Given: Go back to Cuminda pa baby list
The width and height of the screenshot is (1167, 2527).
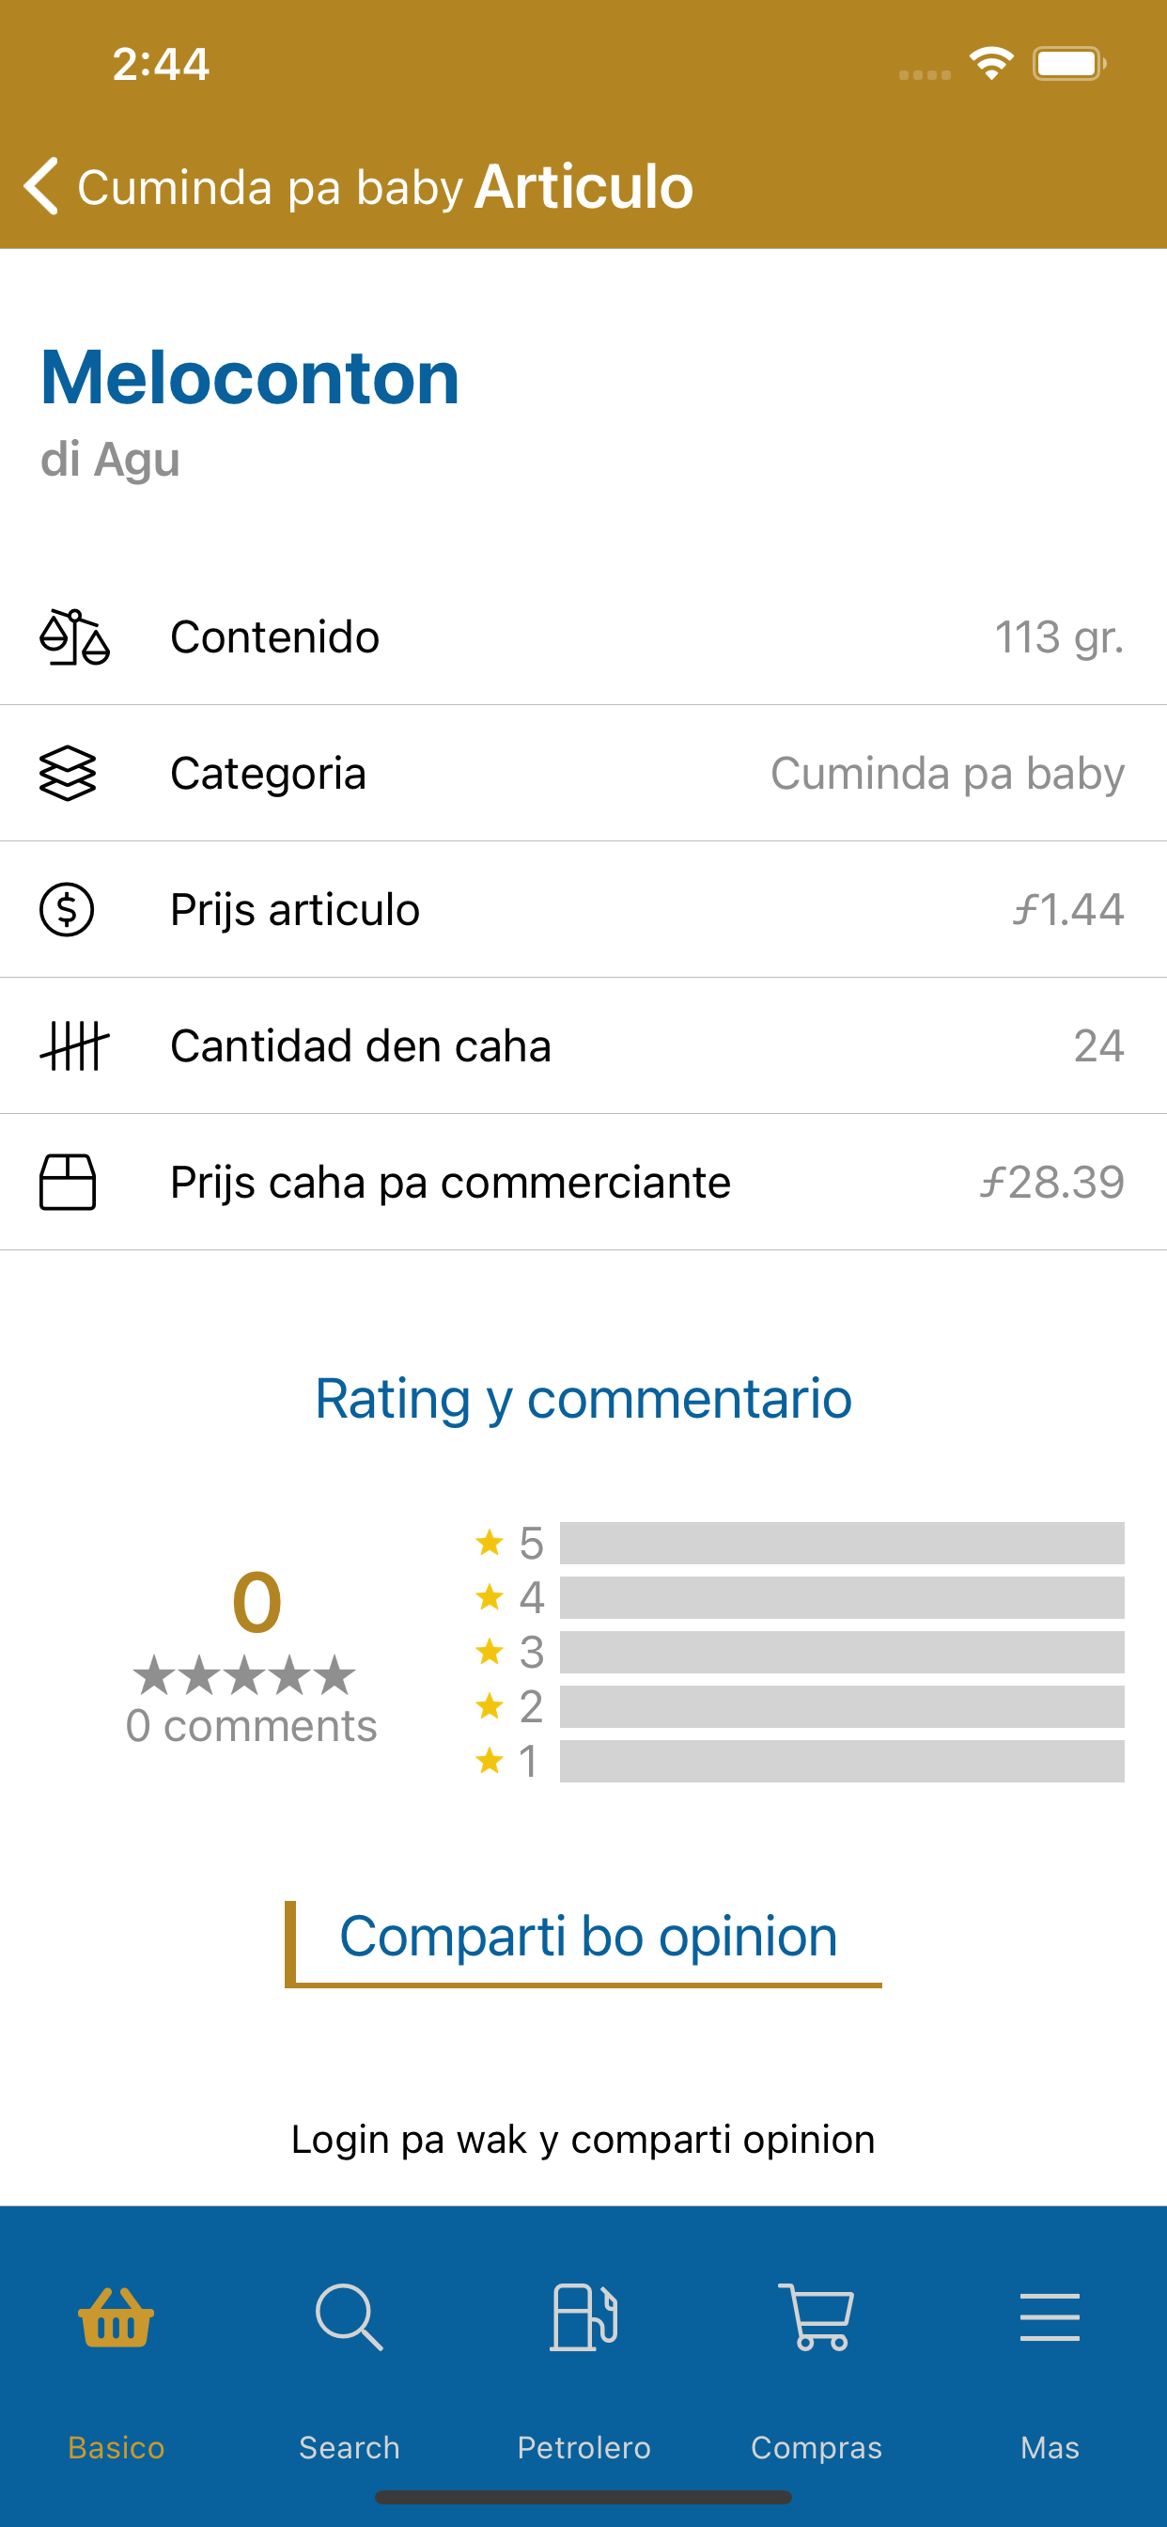Looking at the screenshot, I should [243, 186].
